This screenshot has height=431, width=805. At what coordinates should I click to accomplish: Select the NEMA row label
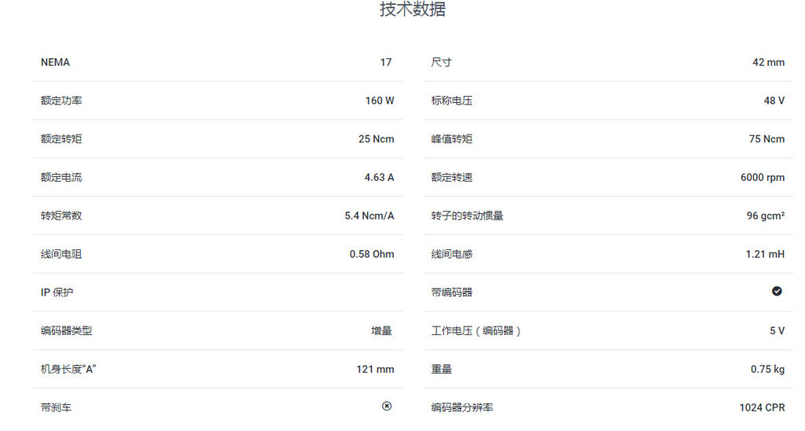[x=55, y=62]
